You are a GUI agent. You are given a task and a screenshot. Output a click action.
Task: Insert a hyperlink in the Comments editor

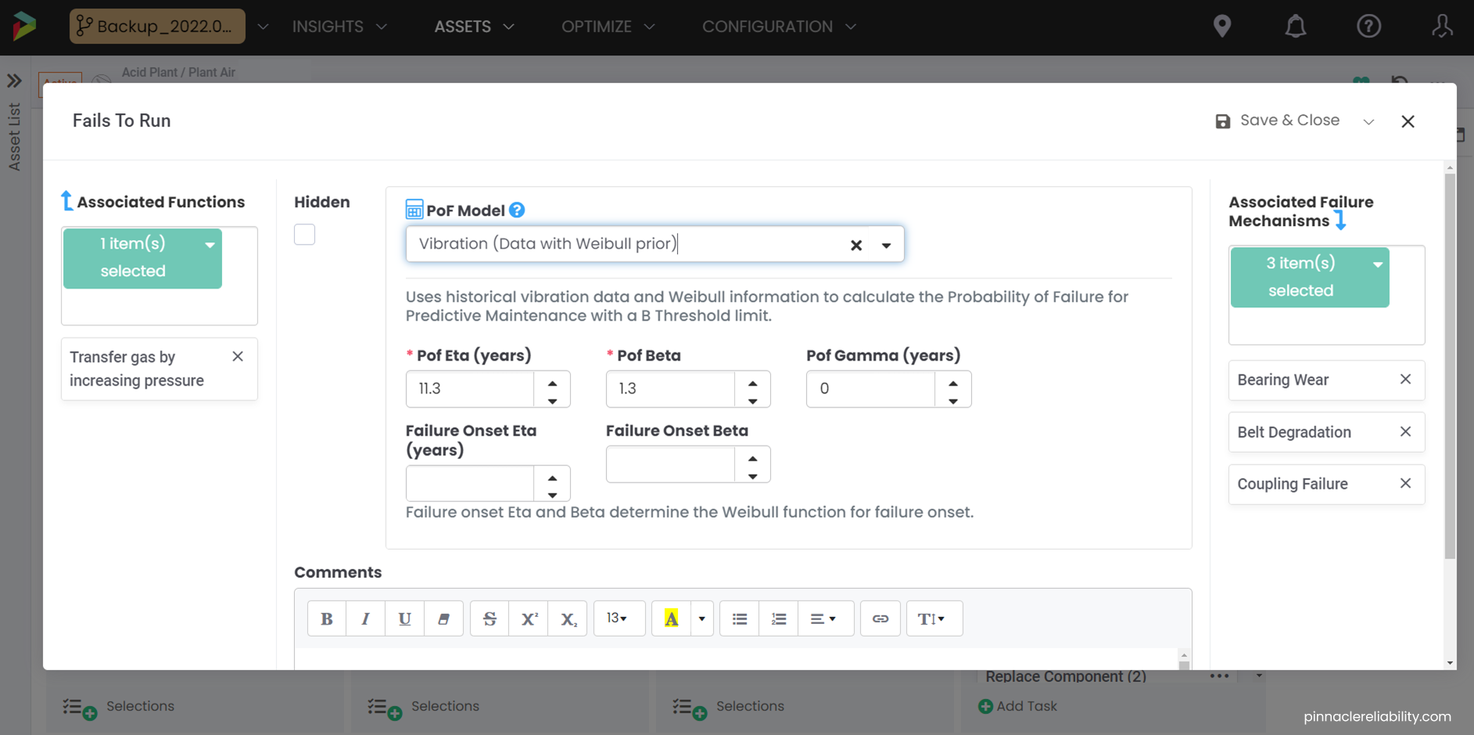(x=880, y=618)
